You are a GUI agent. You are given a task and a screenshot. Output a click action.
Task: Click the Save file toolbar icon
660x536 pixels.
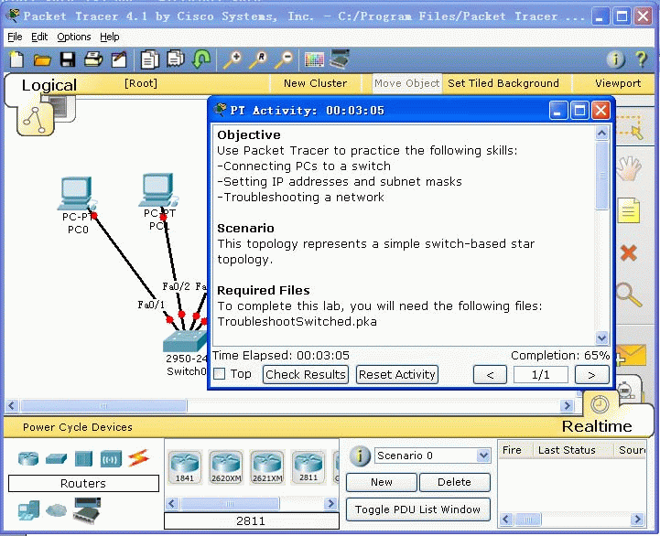coord(68,60)
